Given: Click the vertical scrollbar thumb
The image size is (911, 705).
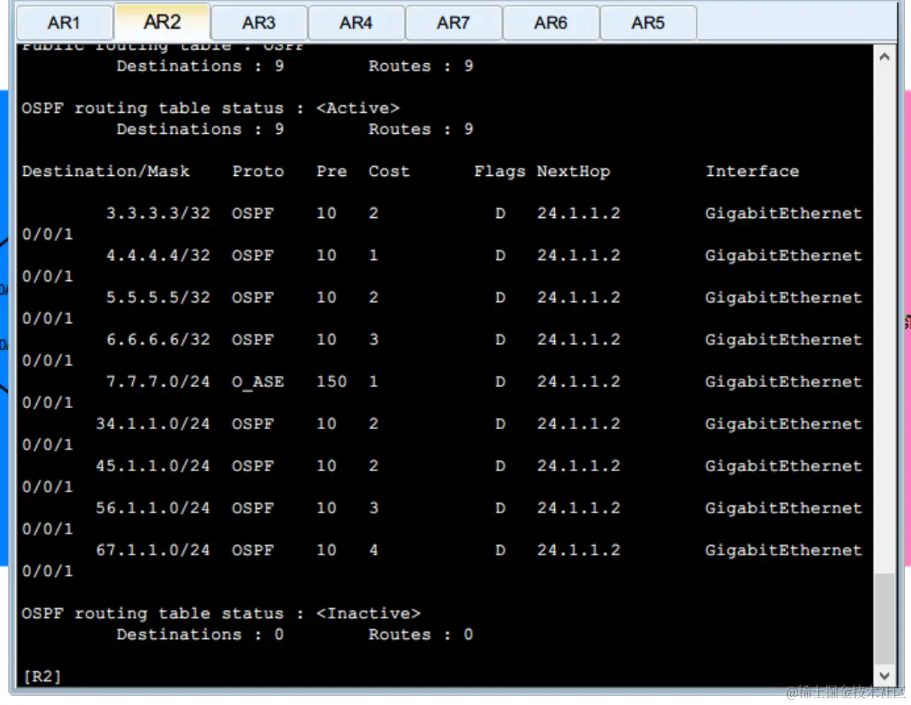Looking at the screenshot, I should [885, 619].
